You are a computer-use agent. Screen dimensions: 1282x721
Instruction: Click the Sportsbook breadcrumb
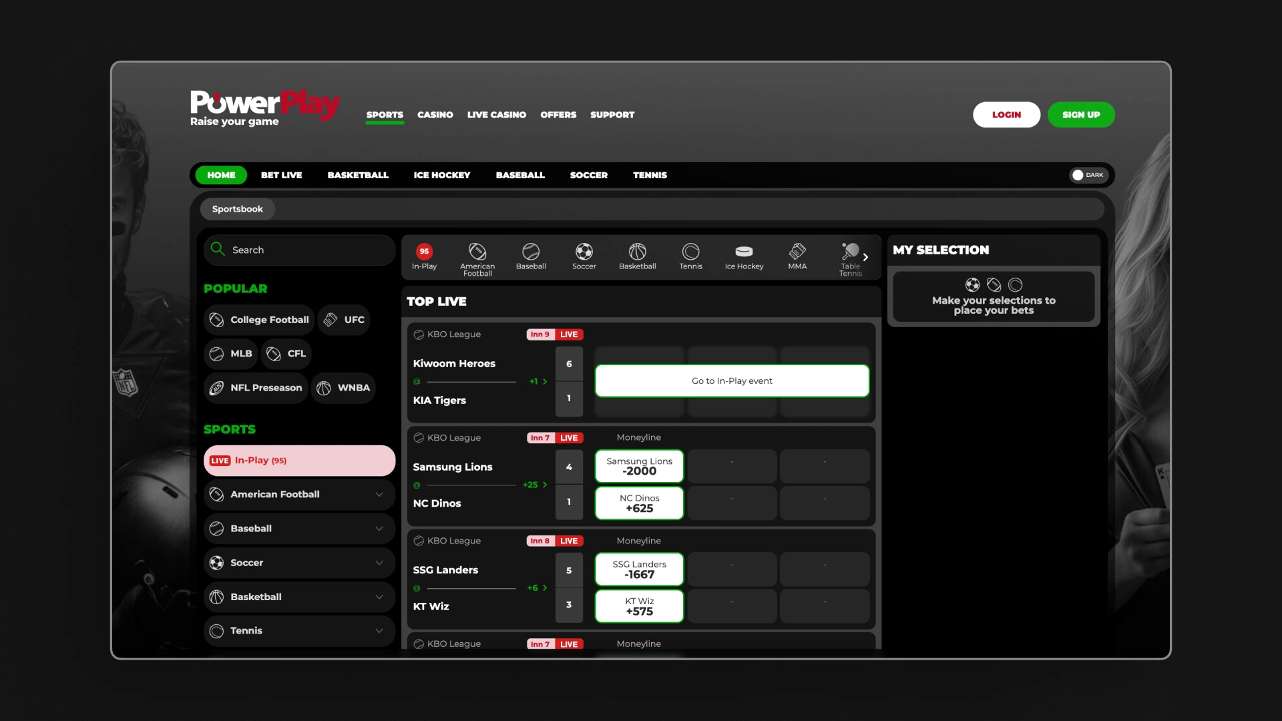tap(237, 209)
